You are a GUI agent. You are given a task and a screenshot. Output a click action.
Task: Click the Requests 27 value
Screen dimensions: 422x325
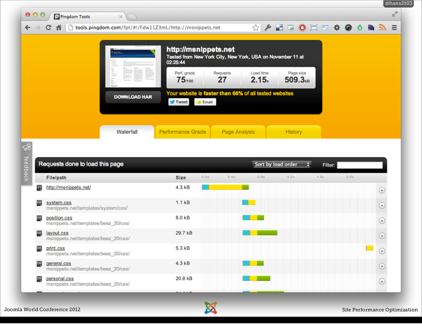[222, 80]
